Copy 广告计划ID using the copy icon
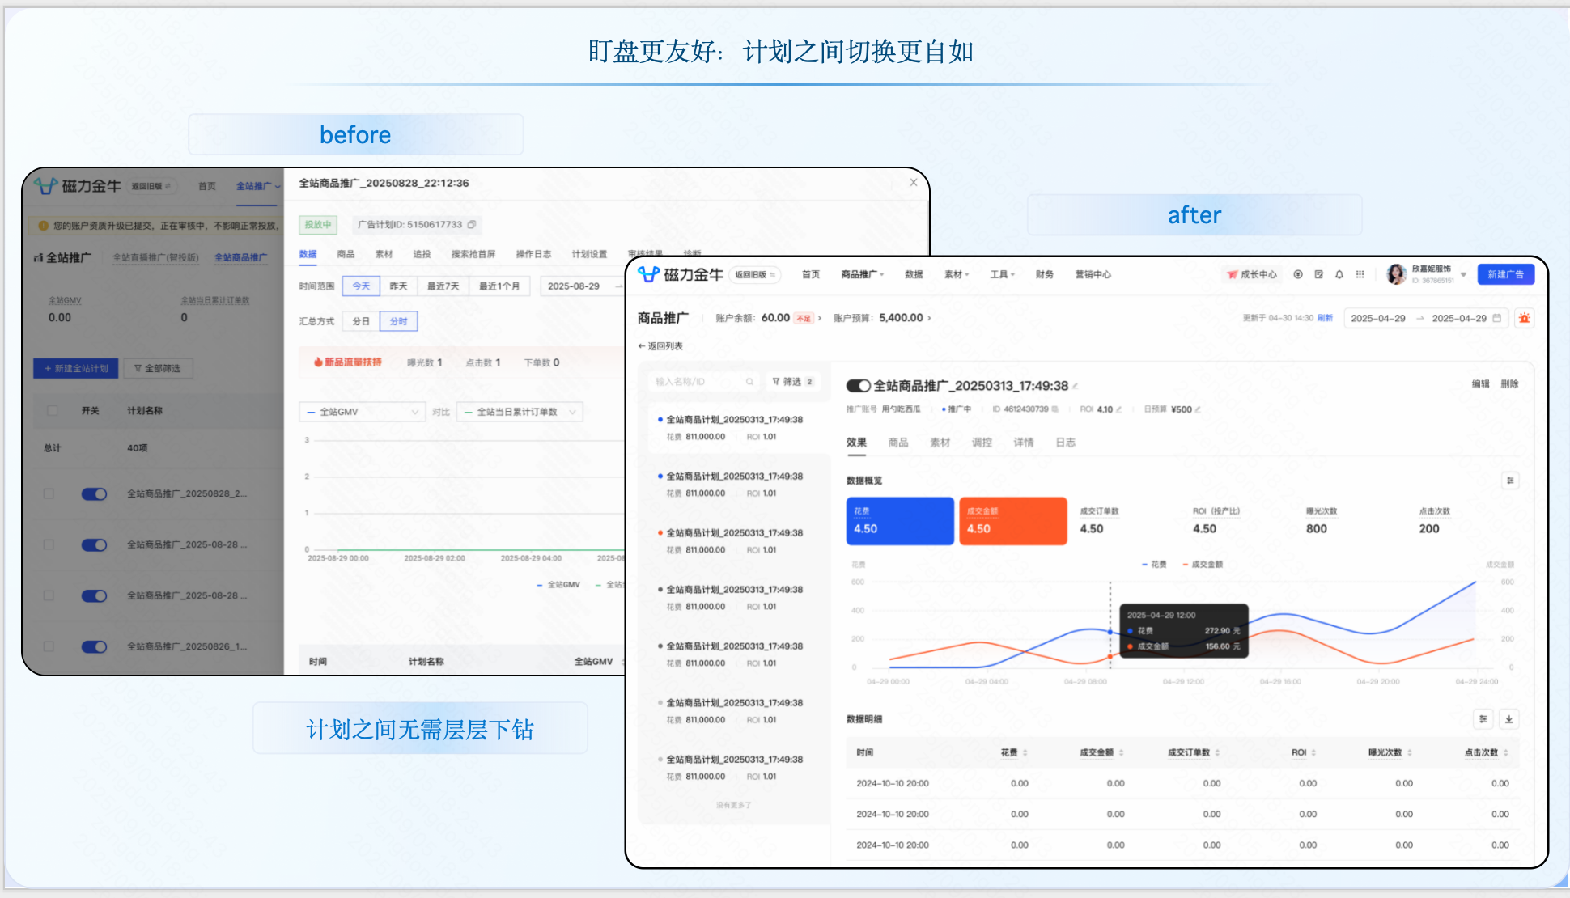Image resolution: width=1570 pixels, height=898 pixels. (472, 224)
